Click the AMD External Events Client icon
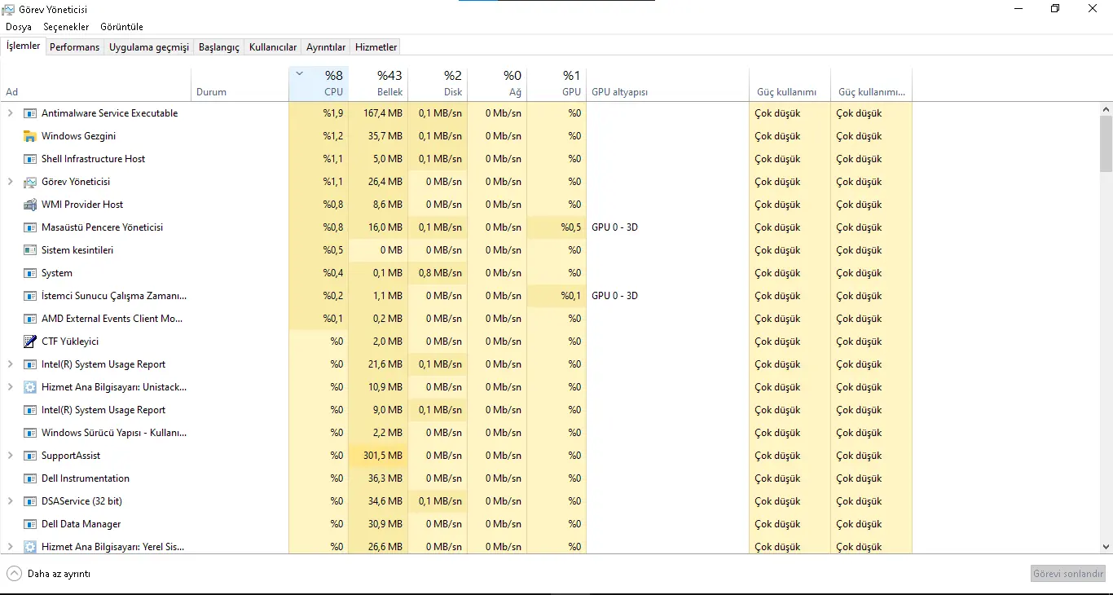Viewport: 1113px width, 595px height. point(30,319)
